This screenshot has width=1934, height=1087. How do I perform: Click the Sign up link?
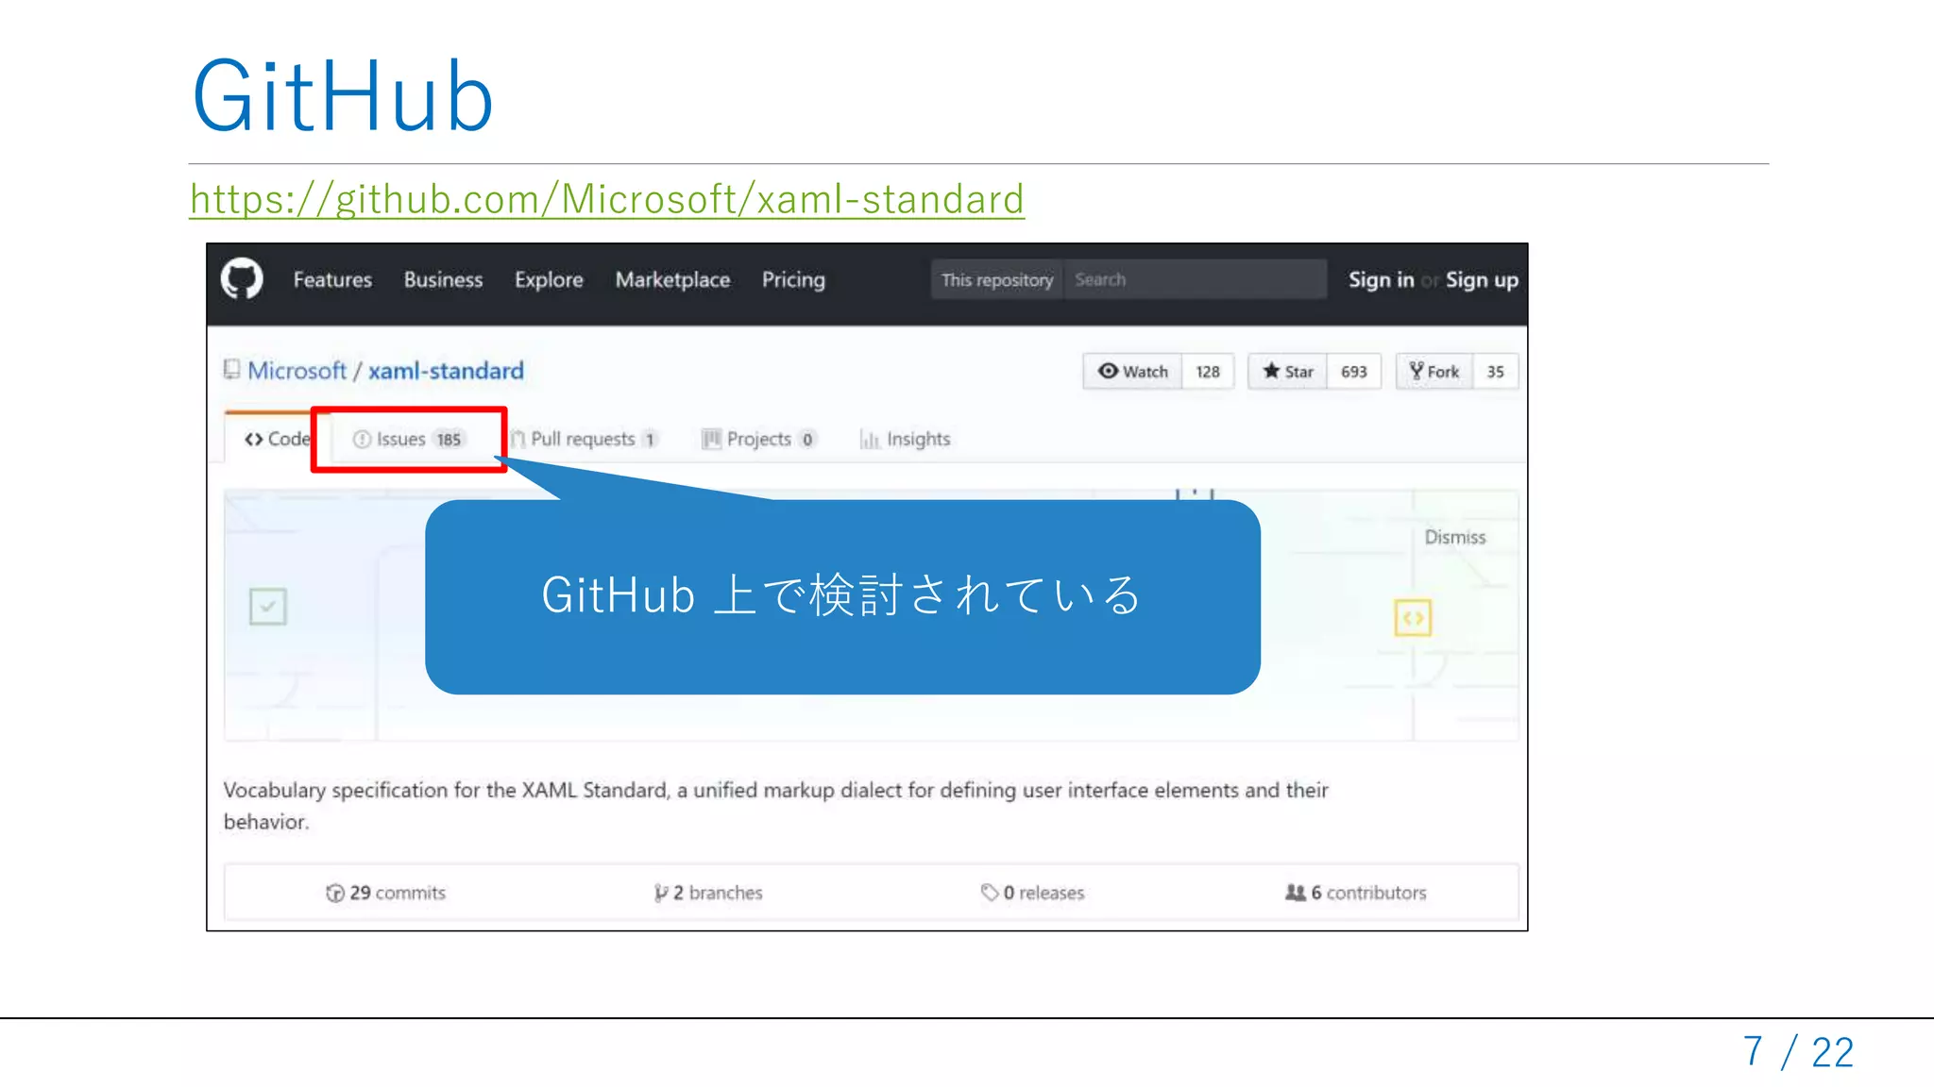[x=1482, y=279]
